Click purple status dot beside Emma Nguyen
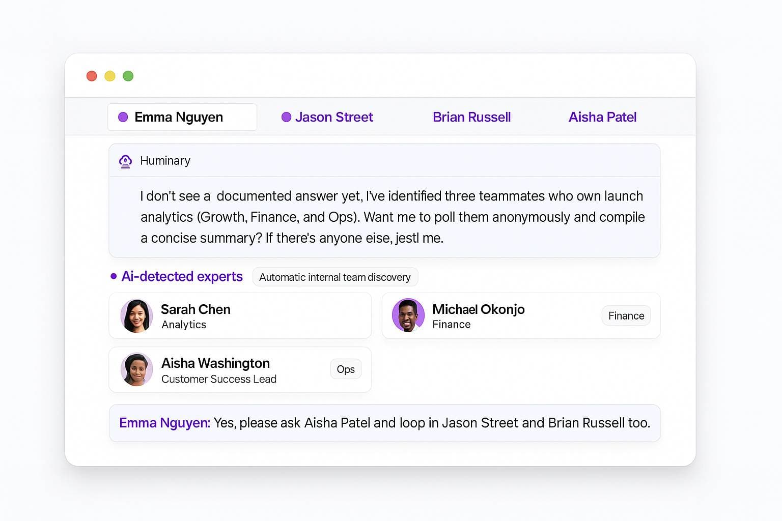Image resolution: width=782 pixels, height=521 pixels. (x=123, y=117)
